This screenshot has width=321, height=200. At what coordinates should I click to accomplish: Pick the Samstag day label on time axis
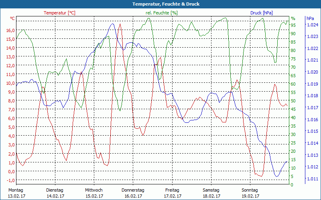pyautogui.click(x=211, y=190)
